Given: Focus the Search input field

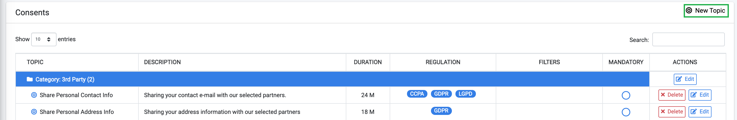Looking at the screenshot, I should (x=688, y=40).
